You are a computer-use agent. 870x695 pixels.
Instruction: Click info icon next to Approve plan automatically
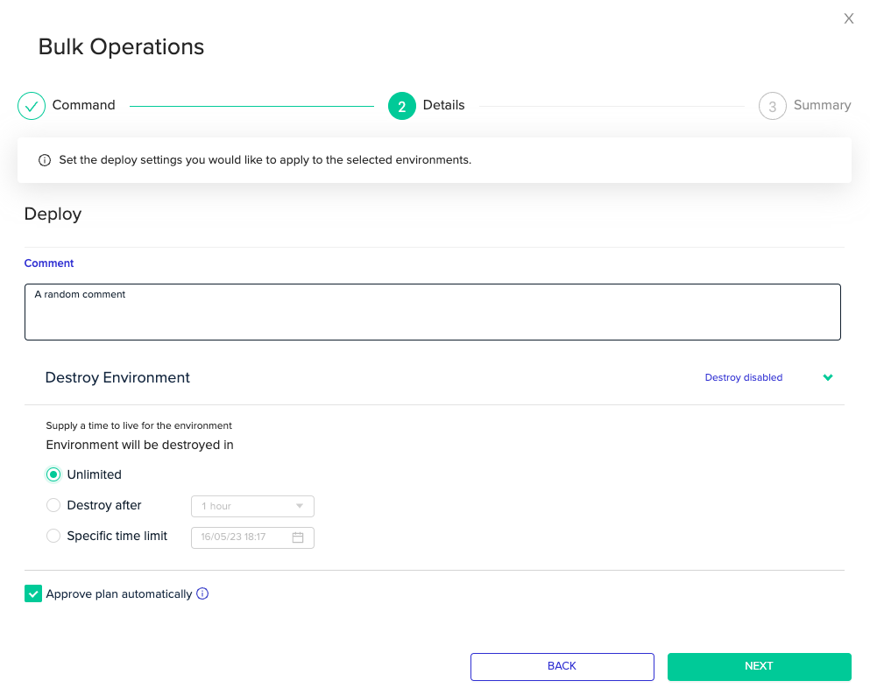[202, 593]
